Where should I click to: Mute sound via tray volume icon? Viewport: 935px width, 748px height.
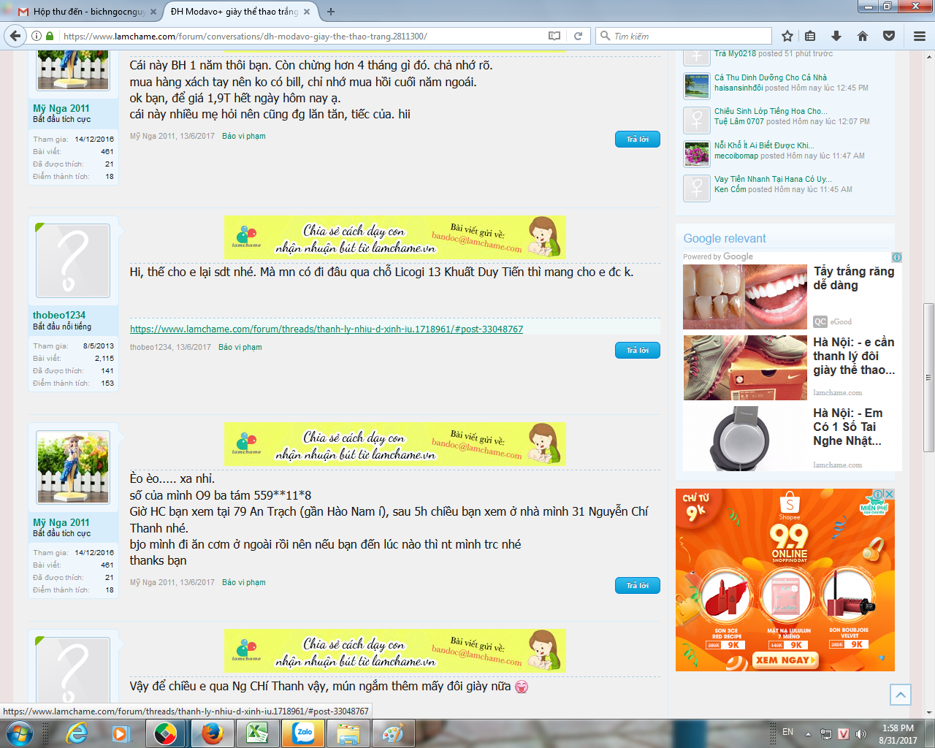click(860, 733)
